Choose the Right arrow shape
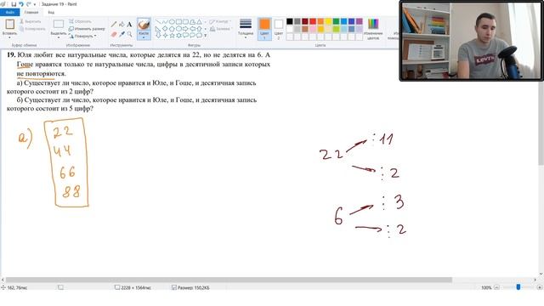Screen dimensions: 544x306 coord(185,29)
